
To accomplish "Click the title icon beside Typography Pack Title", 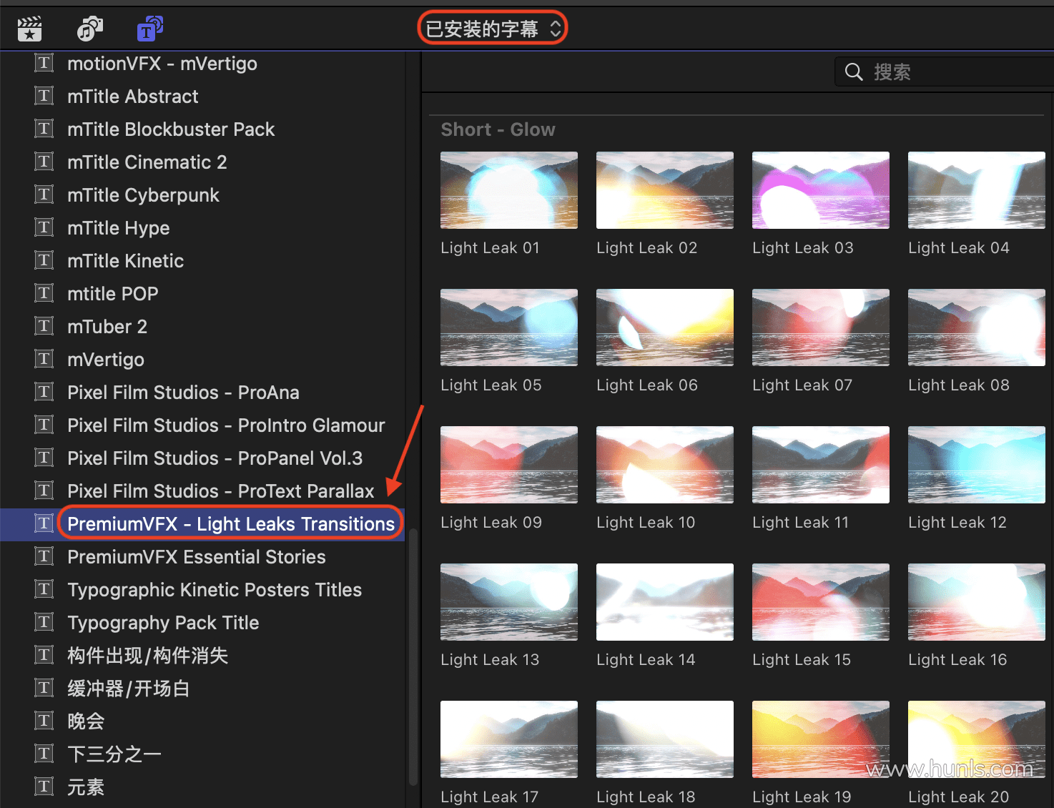I will pyautogui.click(x=44, y=622).
